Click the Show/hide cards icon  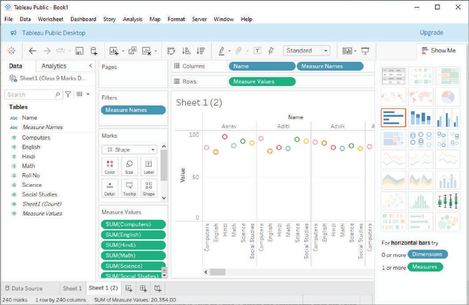click(347, 51)
